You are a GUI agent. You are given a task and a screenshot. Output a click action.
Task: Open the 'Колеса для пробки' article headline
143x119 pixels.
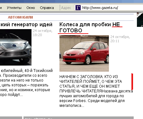pos(90,28)
